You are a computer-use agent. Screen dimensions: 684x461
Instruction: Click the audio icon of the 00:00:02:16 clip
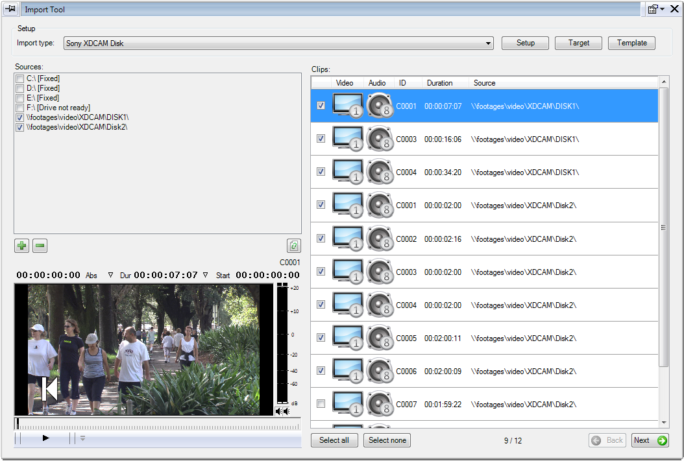pos(380,239)
